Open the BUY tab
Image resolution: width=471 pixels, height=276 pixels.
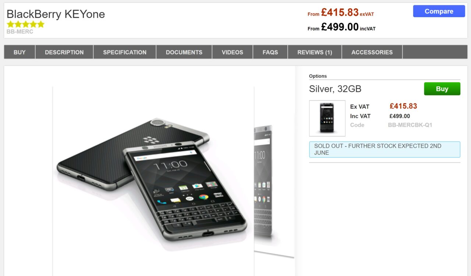(20, 52)
